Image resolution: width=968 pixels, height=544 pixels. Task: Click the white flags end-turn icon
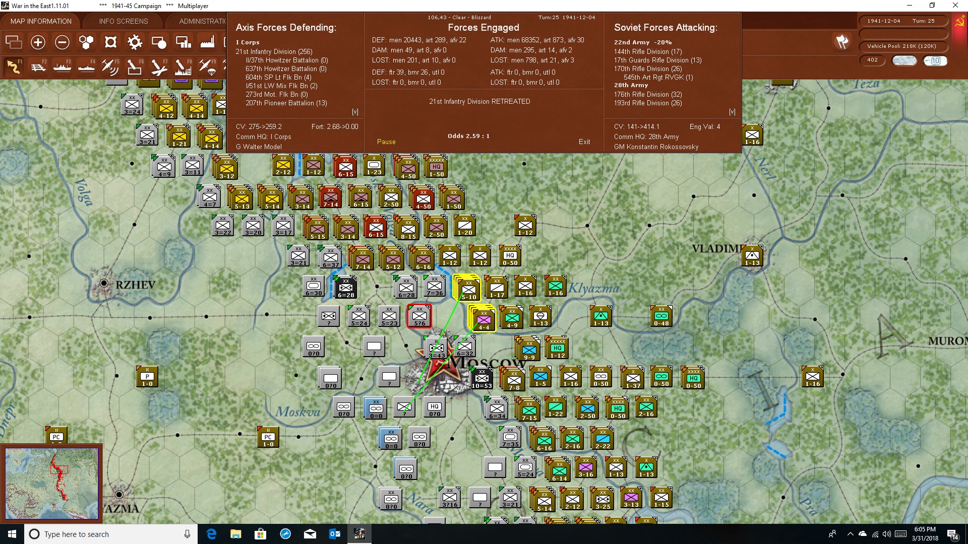842,42
